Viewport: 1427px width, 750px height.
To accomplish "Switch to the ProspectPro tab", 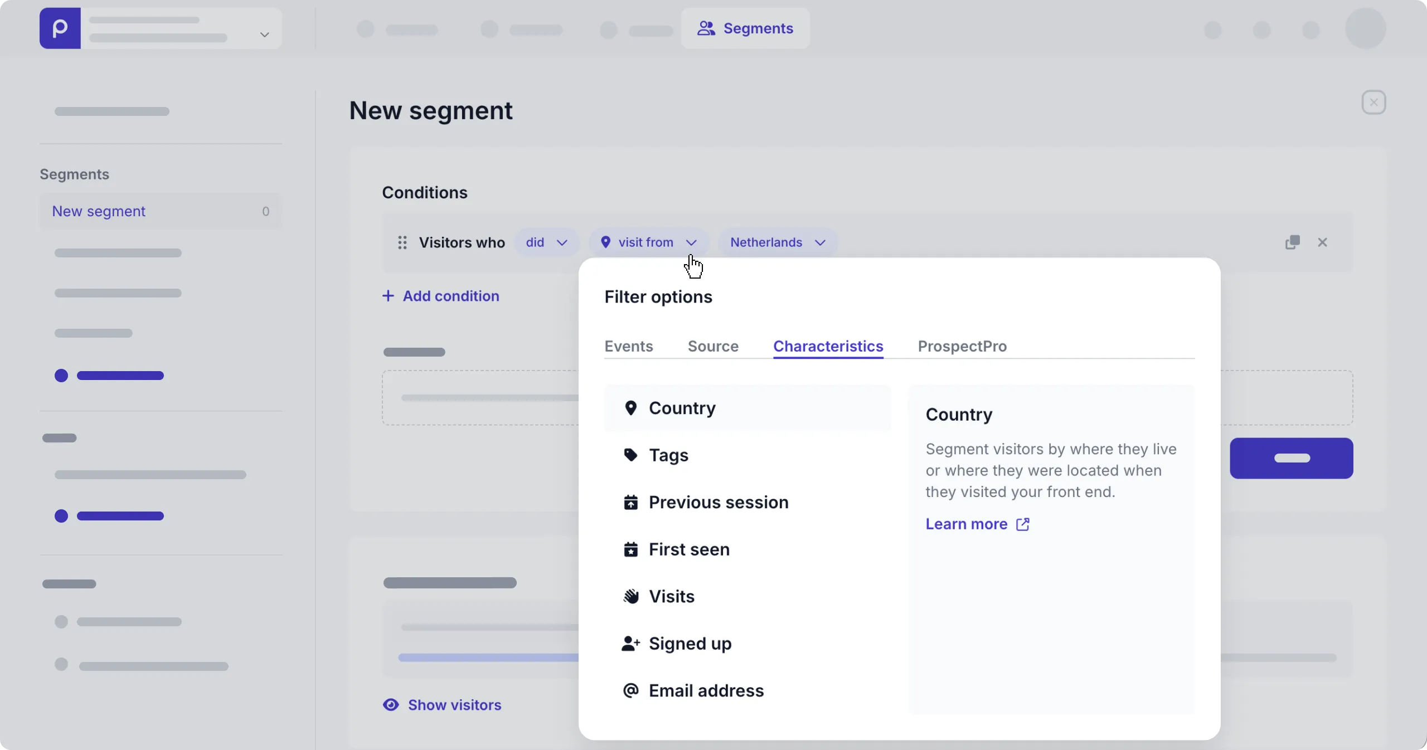I will [x=962, y=347].
